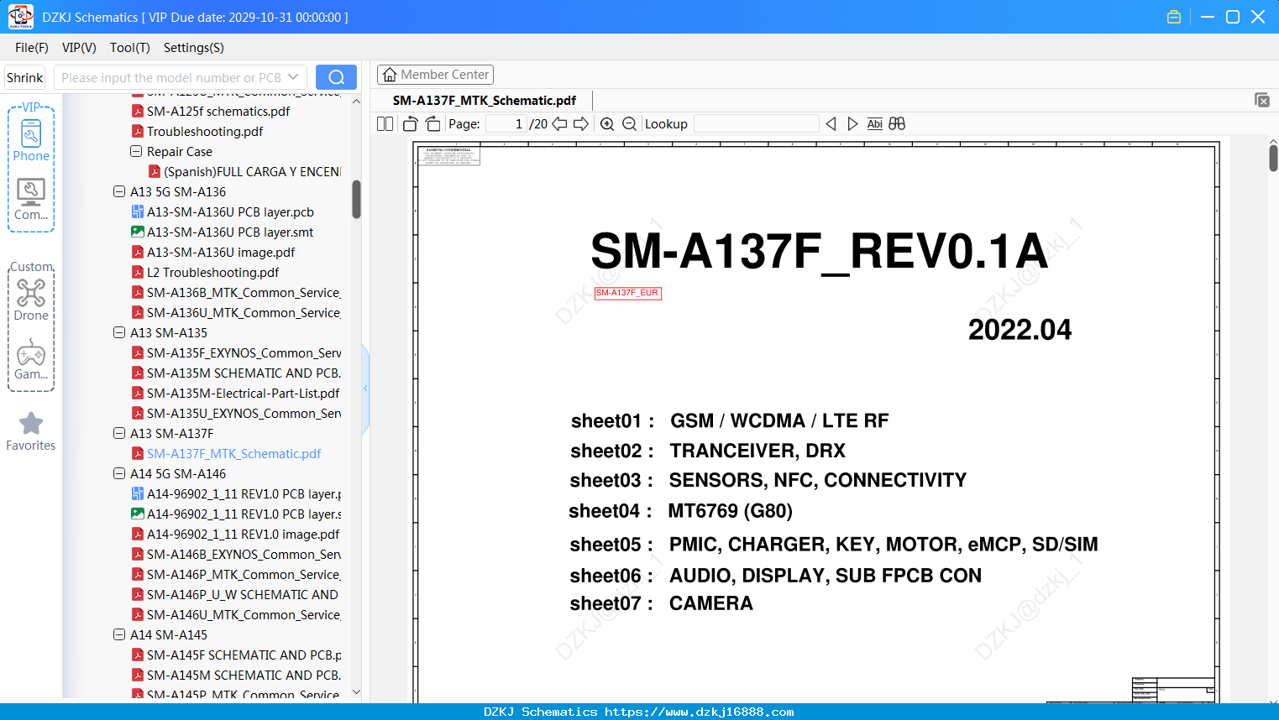Click the Lookup text field

tap(757, 124)
